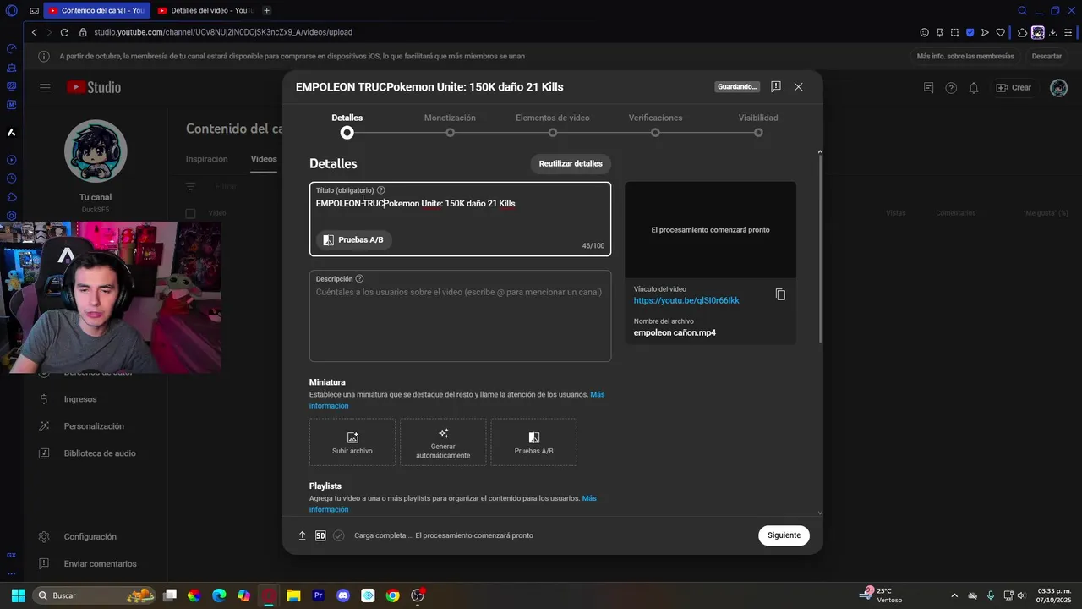Open File Explorer from the taskbar
Image resolution: width=1082 pixels, height=609 pixels.
[293, 595]
